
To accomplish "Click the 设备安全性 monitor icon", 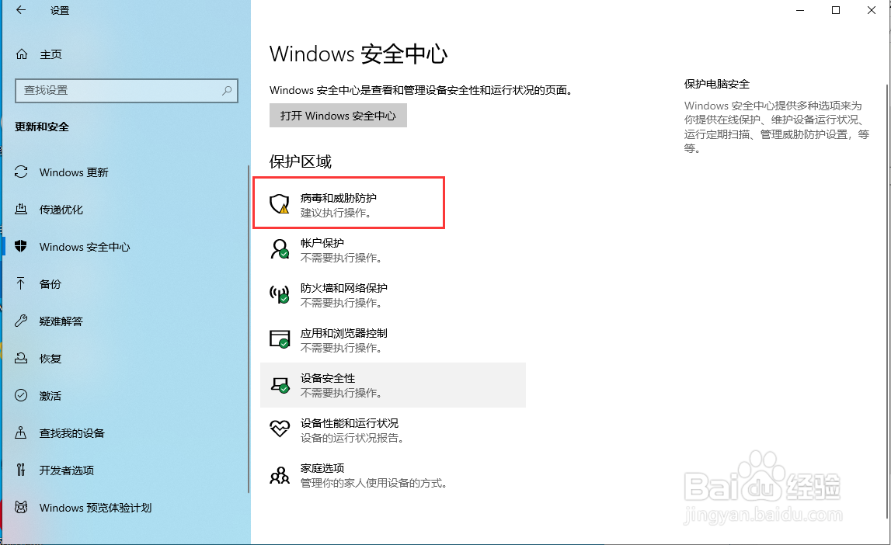I will tap(280, 384).
